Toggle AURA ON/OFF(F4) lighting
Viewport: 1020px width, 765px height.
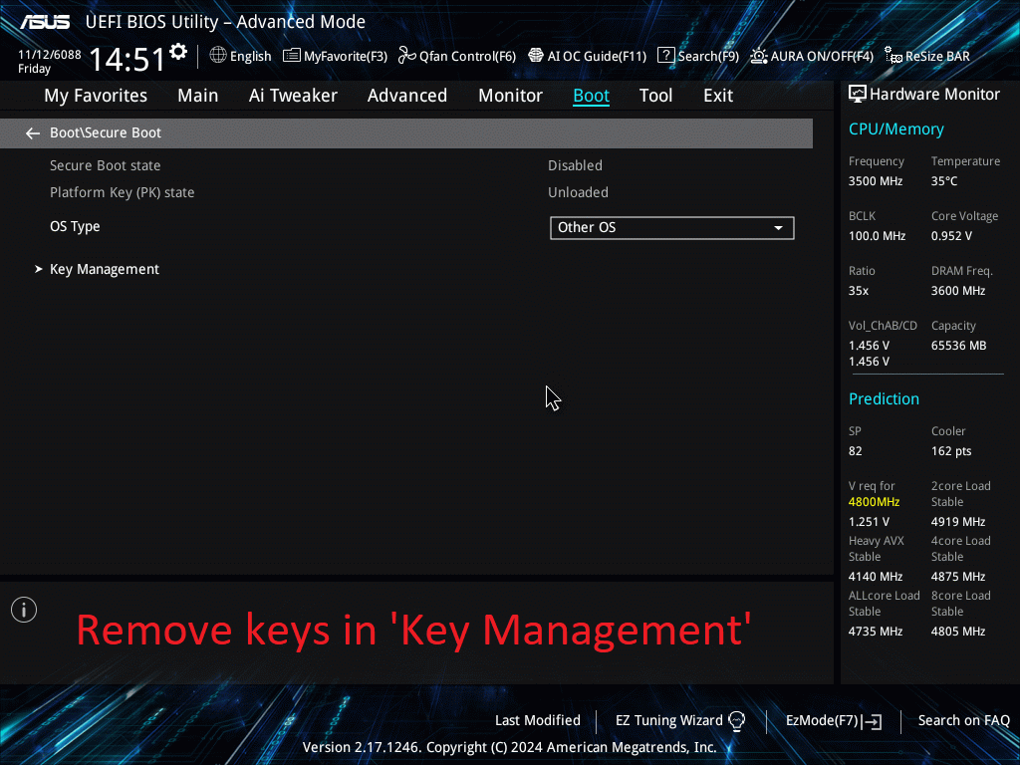(x=759, y=56)
